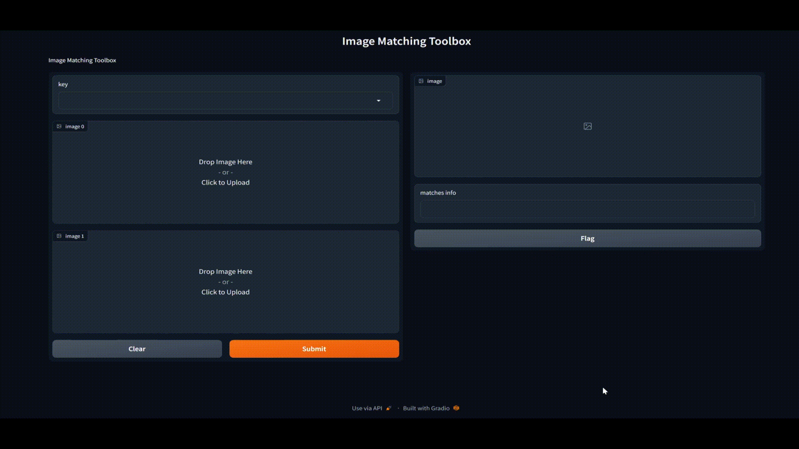This screenshot has height=449, width=799.
Task: Click 'Drop Image Here' text in image 1
Action: tap(225, 271)
